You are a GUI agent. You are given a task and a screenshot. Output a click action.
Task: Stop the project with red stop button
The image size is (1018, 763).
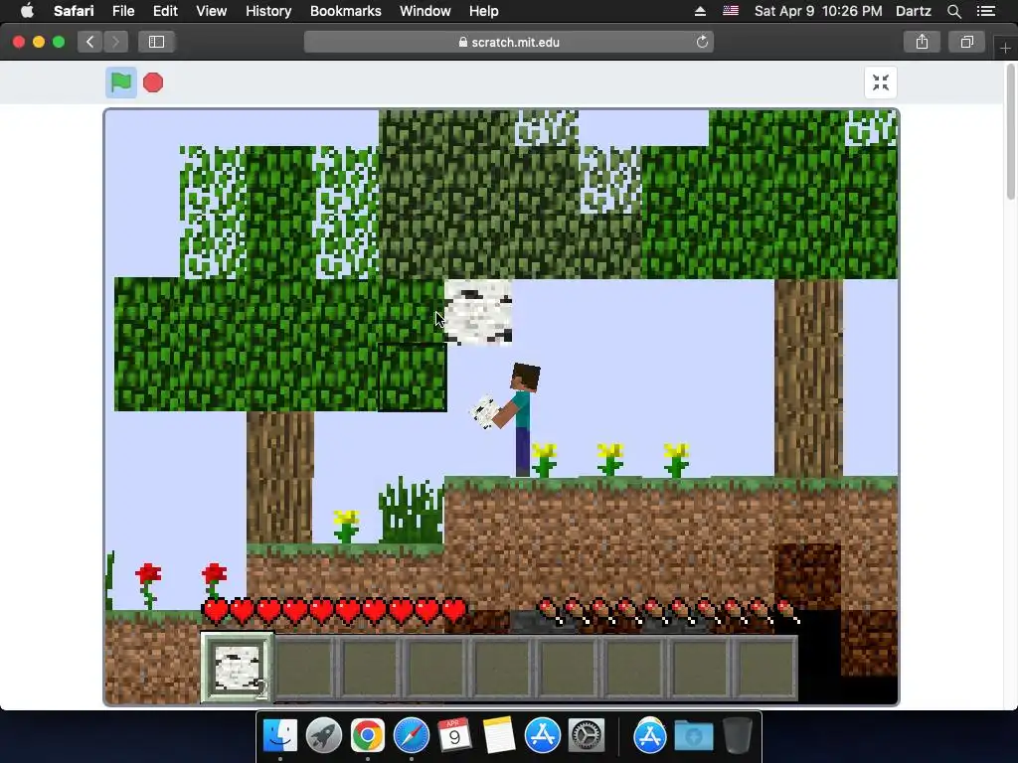153,82
